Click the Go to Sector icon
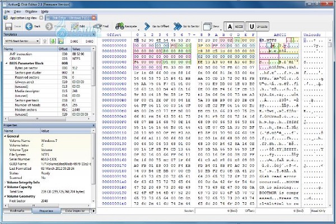The image size is (336, 224). 177,26
